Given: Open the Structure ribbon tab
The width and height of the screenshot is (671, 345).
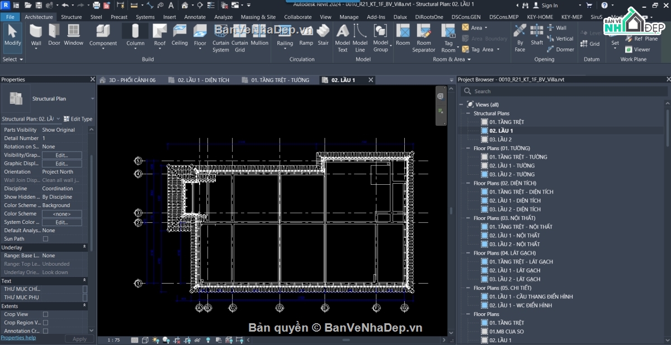Looking at the screenshot, I should tap(71, 17).
